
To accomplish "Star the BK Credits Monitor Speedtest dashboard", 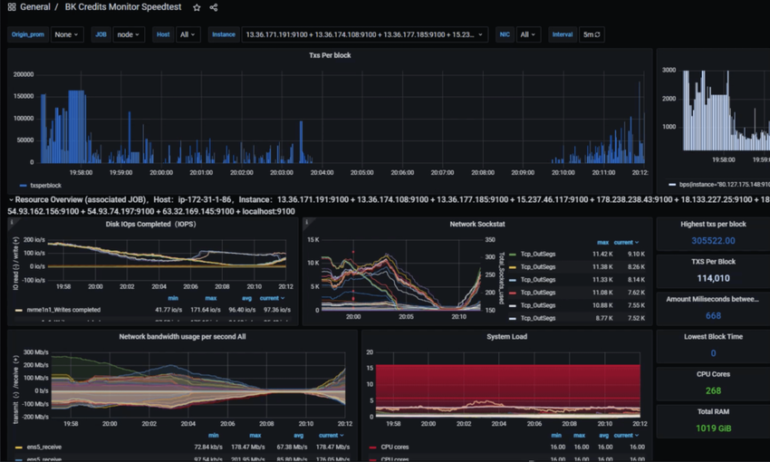I will [197, 7].
